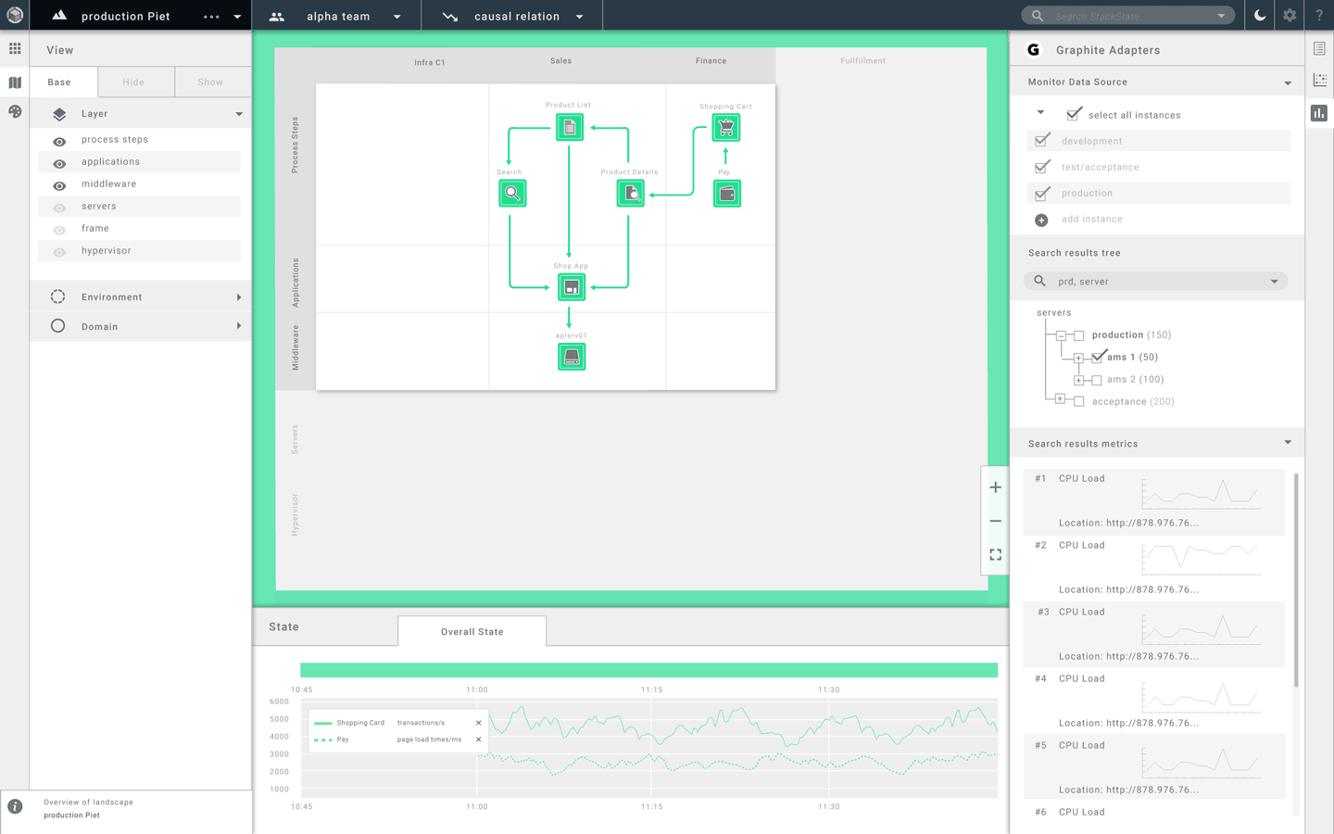Remove Shopping Card series from legend
The image size is (1334, 834).
click(x=479, y=723)
